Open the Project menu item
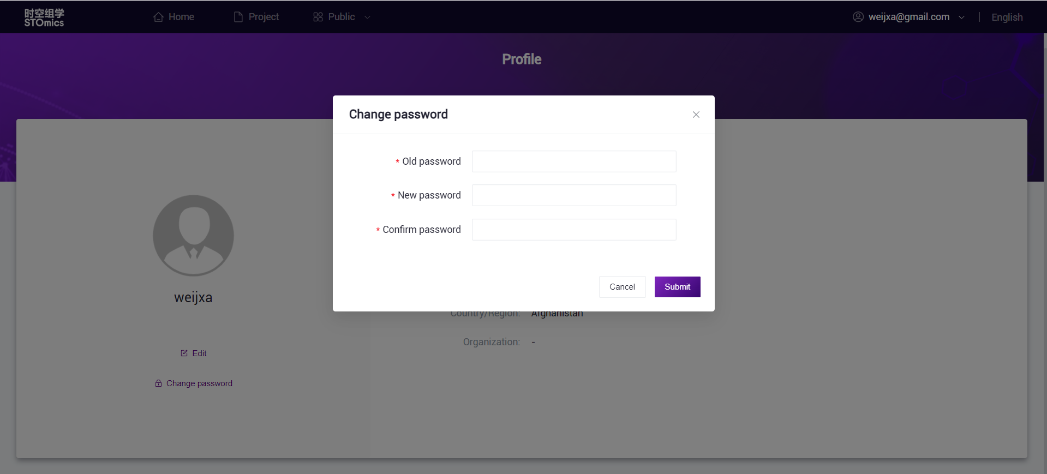 [x=264, y=17]
